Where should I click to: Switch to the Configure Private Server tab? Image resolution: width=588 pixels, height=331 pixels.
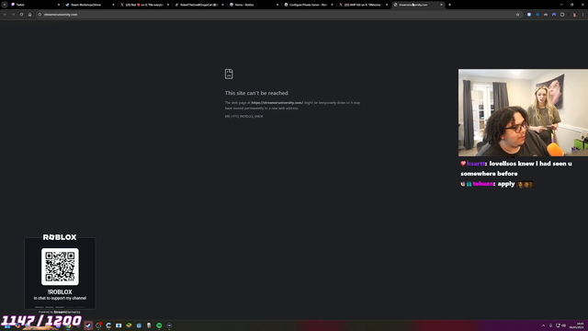[309, 5]
